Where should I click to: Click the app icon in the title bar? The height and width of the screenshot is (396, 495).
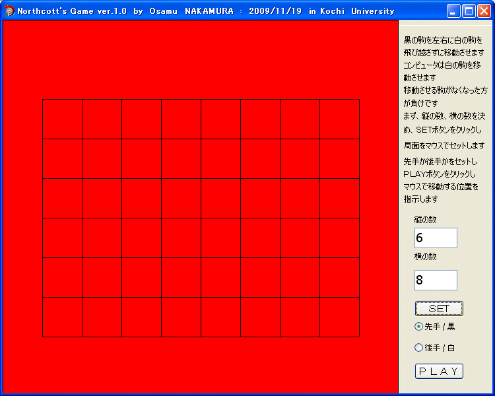(9, 11)
